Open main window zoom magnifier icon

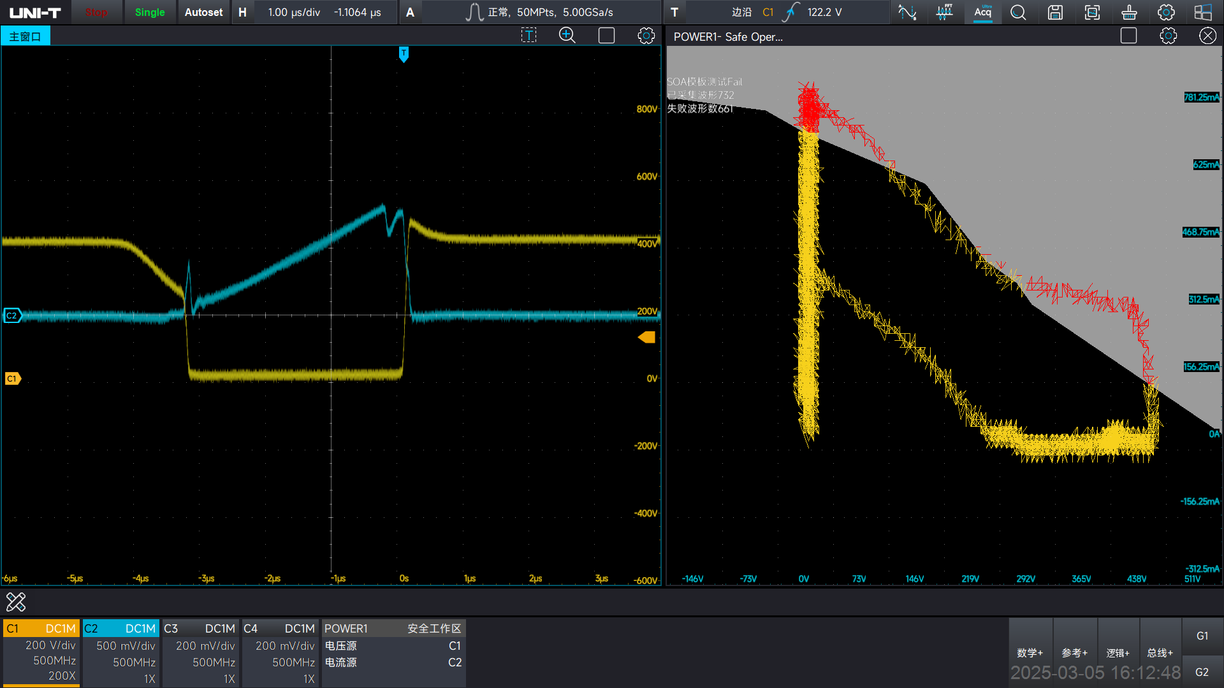click(x=567, y=36)
